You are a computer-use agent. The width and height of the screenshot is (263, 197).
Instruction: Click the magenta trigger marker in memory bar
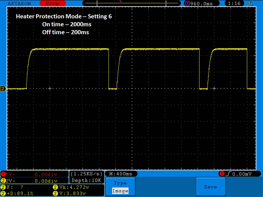pos(121,1)
